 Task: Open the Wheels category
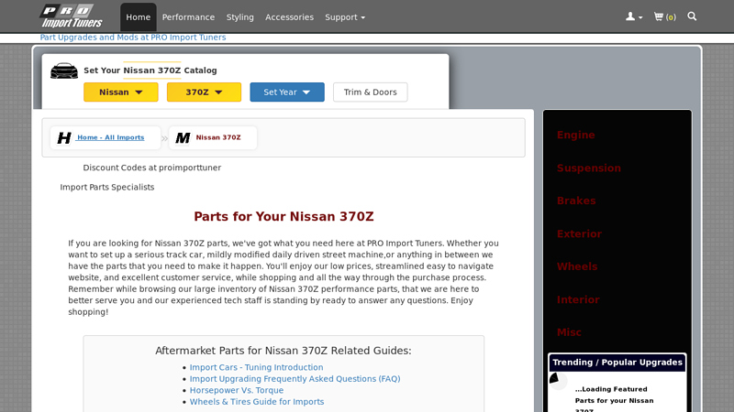click(x=577, y=266)
